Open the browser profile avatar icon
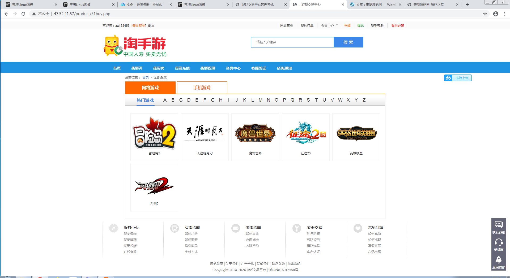Screen dimensions: 510x278 pos(496,14)
